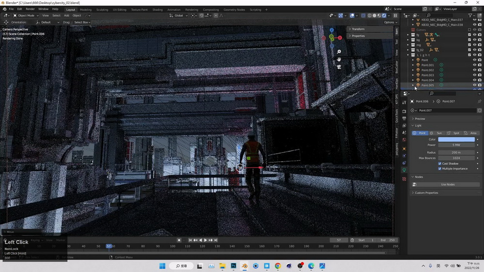Image resolution: width=484 pixels, height=272 pixels.
Task: Click the outliner filter funnel icon
Action: (x=470, y=15)
